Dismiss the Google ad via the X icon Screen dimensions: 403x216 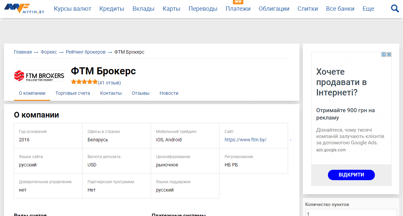(389, 54)
